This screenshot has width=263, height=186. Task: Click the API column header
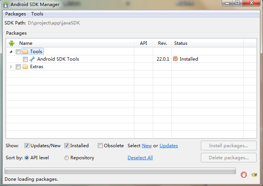click(x=143, y=43)
